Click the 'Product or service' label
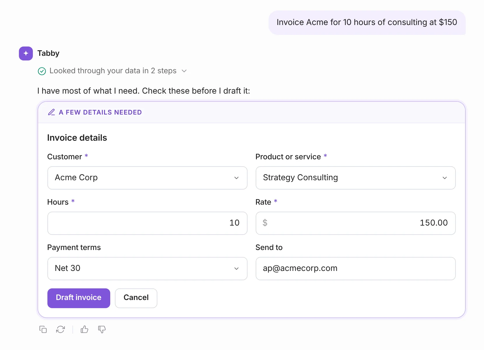 click(288, 157)
